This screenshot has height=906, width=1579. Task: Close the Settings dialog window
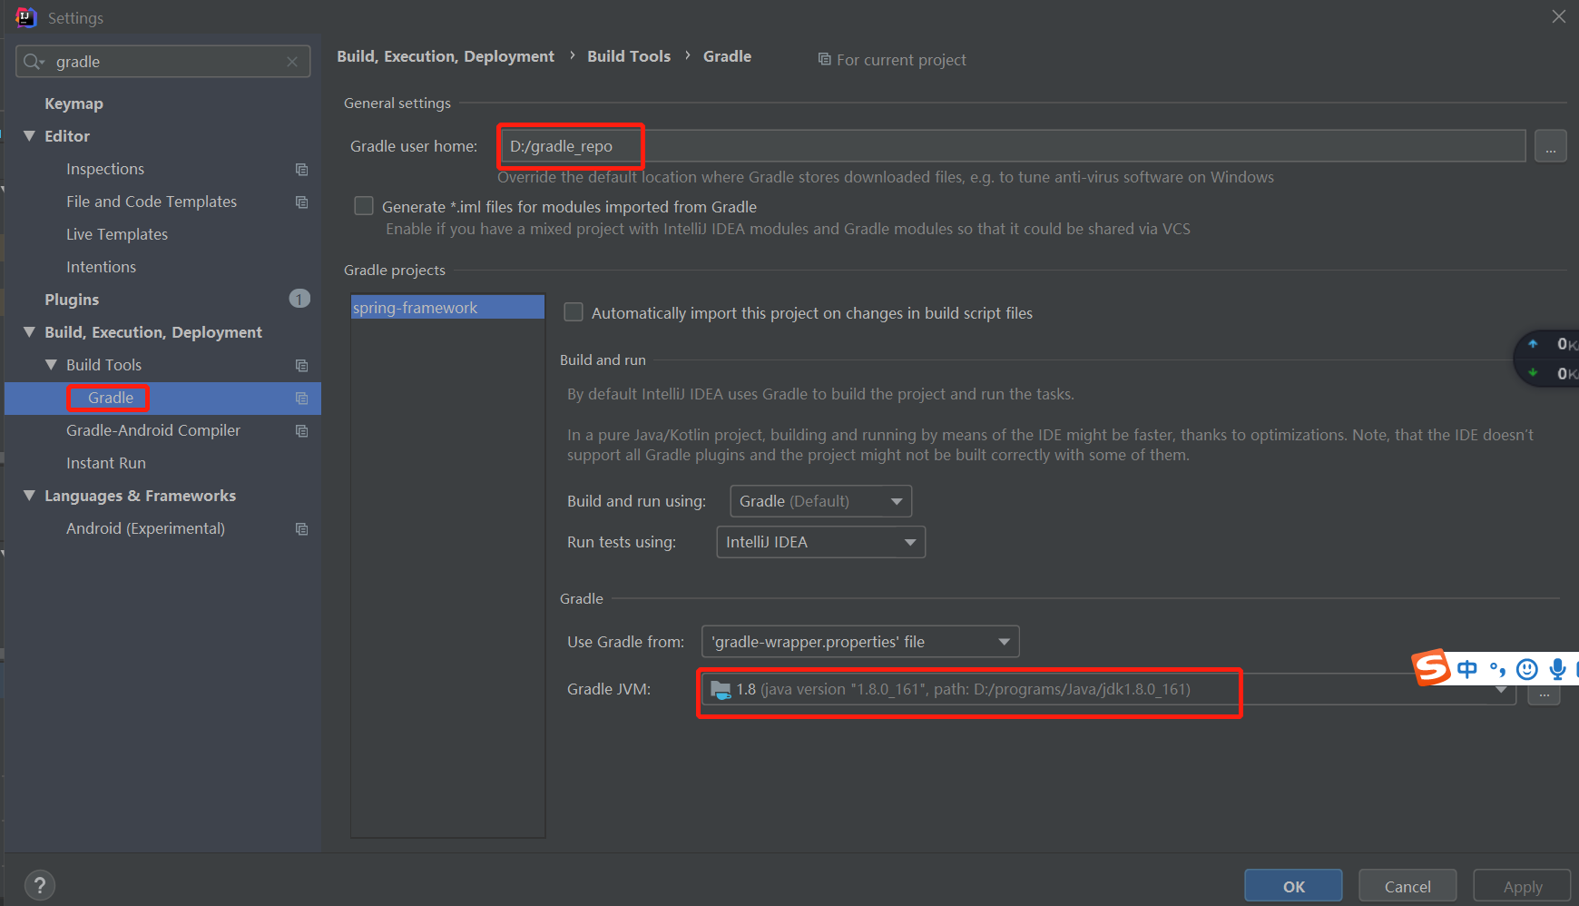point(1558,16)
